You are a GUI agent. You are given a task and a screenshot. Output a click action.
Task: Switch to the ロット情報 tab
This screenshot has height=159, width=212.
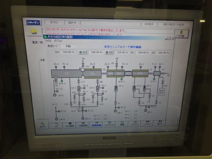(x=70, y=125)
